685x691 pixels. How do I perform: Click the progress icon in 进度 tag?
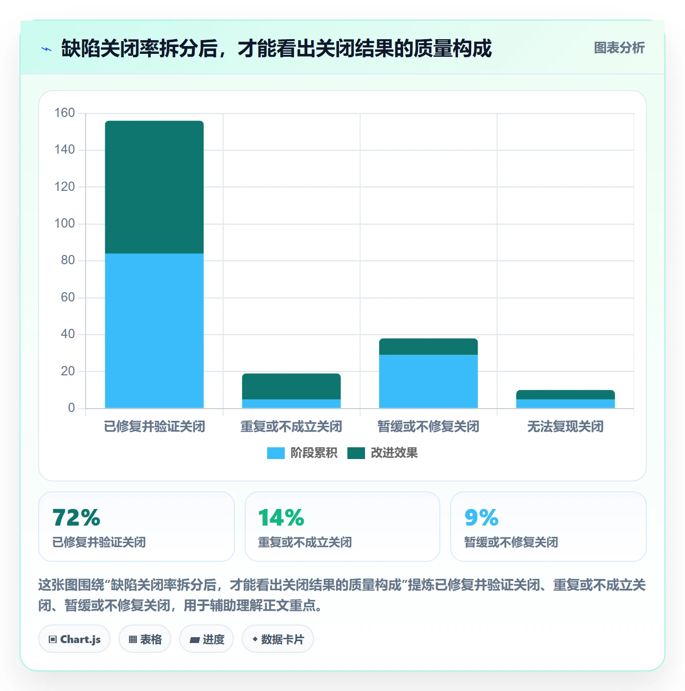tap(194, 640)
